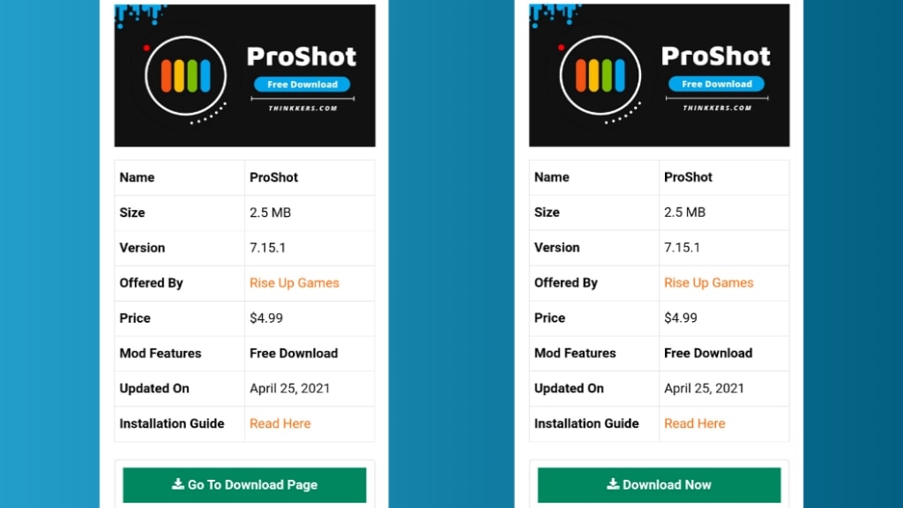The width and height of the screenshot is (903, 508).
Task: Click the Free Download pill in the right banner
Action: point(716,84)
